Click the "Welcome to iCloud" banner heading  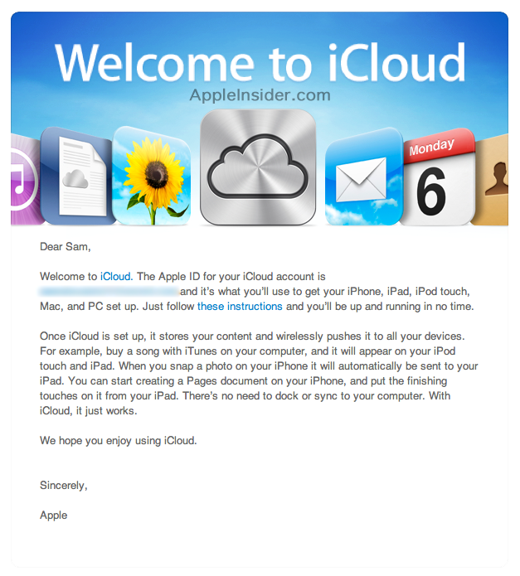coord(260,62)
